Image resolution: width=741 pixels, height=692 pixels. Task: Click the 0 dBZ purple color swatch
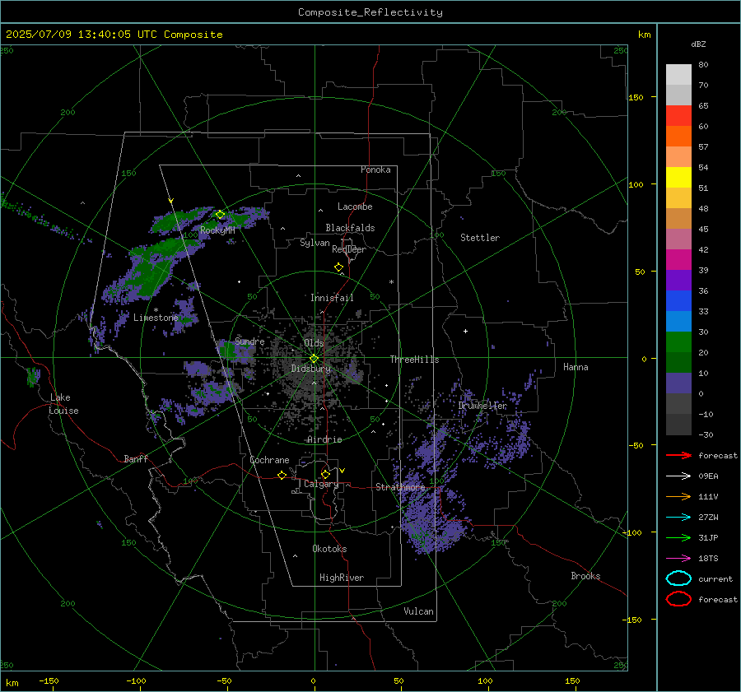pos(678,383)
